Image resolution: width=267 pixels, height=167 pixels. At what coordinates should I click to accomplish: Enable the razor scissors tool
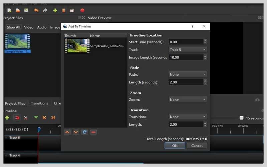(26, 118)
